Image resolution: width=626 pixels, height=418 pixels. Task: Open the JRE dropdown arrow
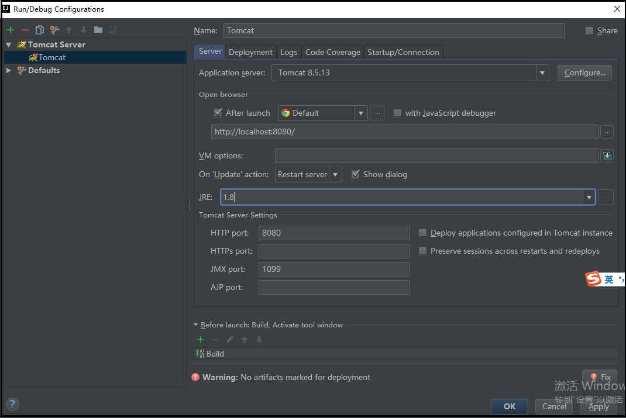tap(589, 198)
